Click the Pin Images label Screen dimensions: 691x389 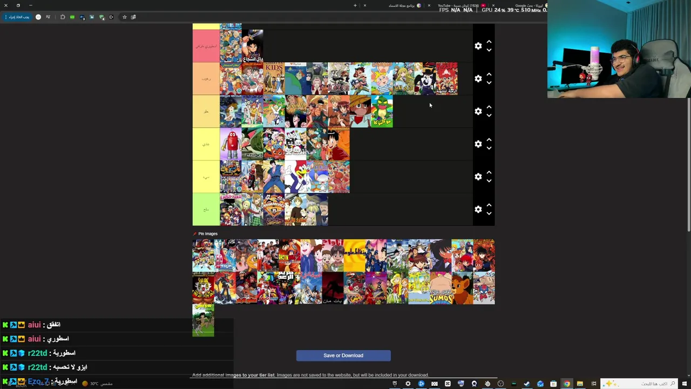pyautogui.click(x=208, y=234)
